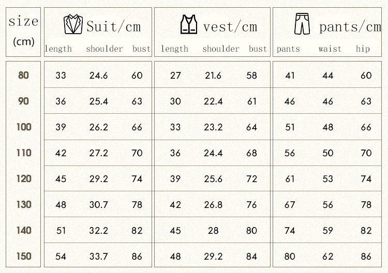388x273 pixels.
Task: Choose the size 150 row label
Action: (24, 256)
